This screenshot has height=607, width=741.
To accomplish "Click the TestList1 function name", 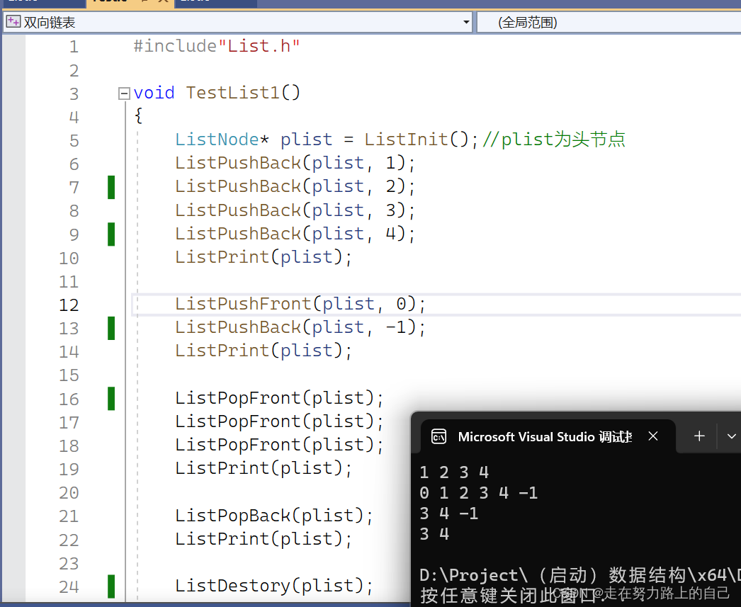I will (232, 93).
